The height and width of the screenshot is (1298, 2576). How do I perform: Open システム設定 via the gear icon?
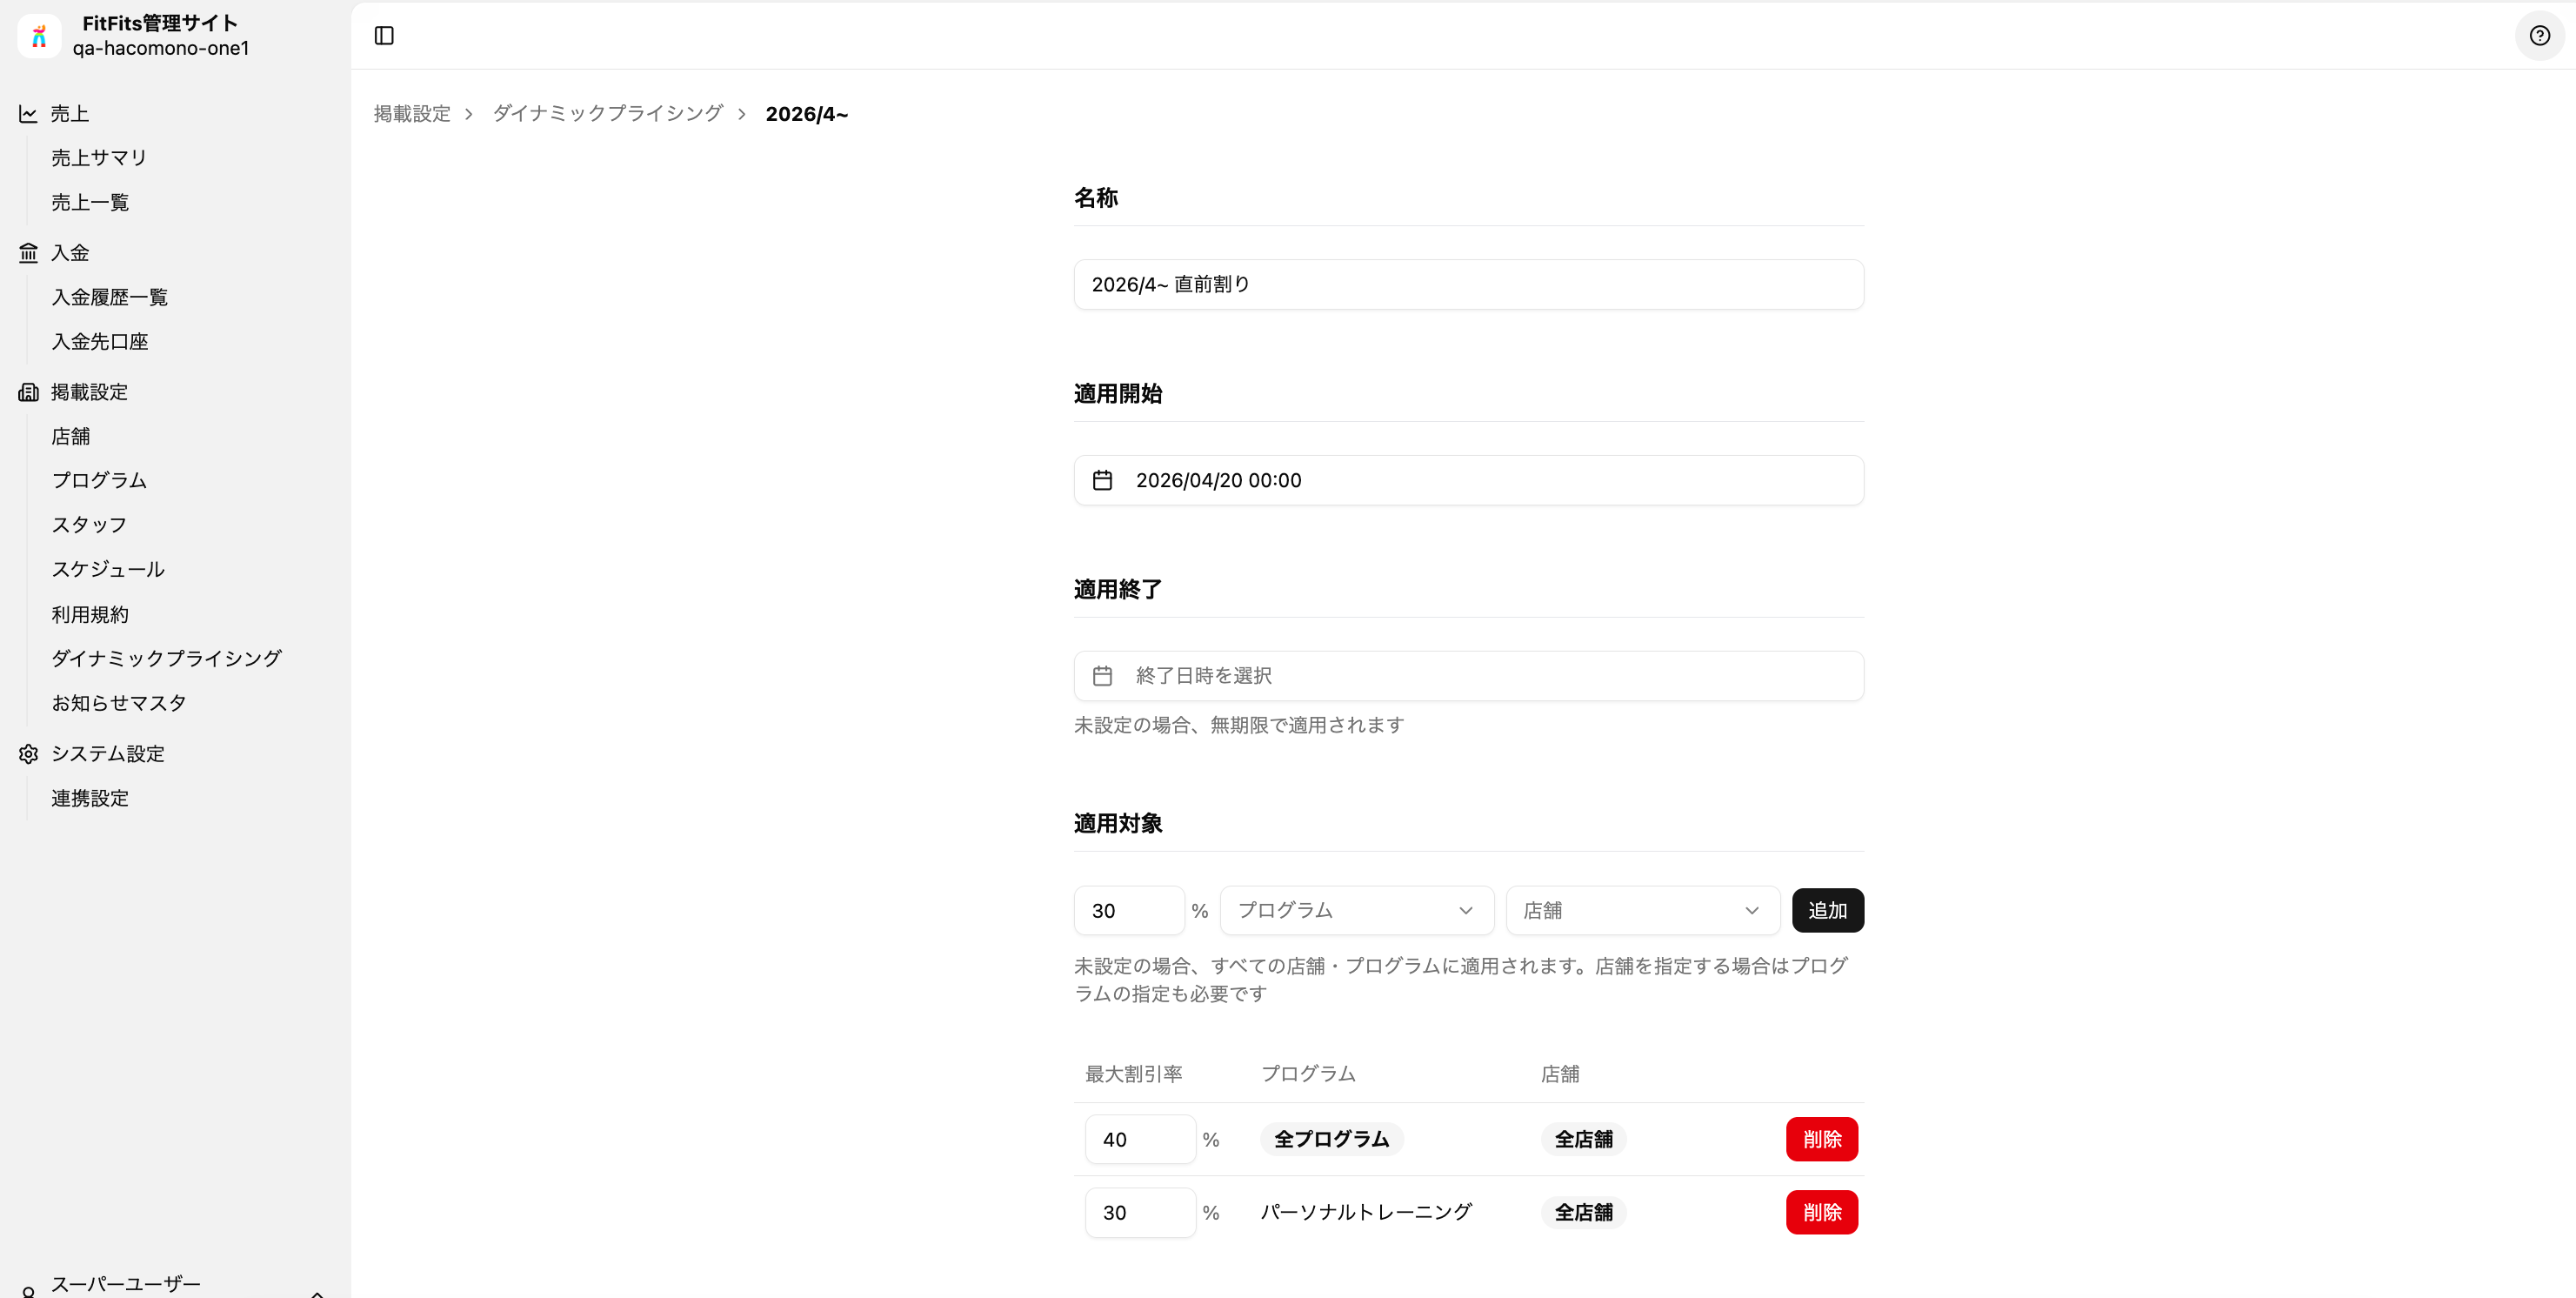(28, 753)
